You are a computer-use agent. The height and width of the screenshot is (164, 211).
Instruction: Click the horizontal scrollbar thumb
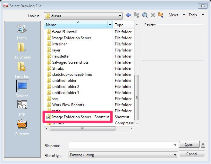pos(82,129)
